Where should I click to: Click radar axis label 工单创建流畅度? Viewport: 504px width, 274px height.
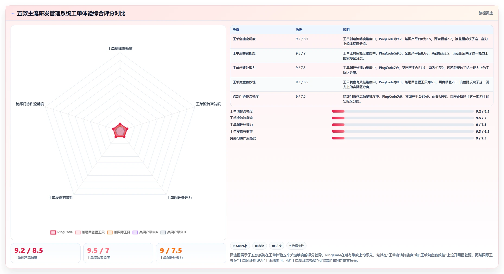coord(120,49)
